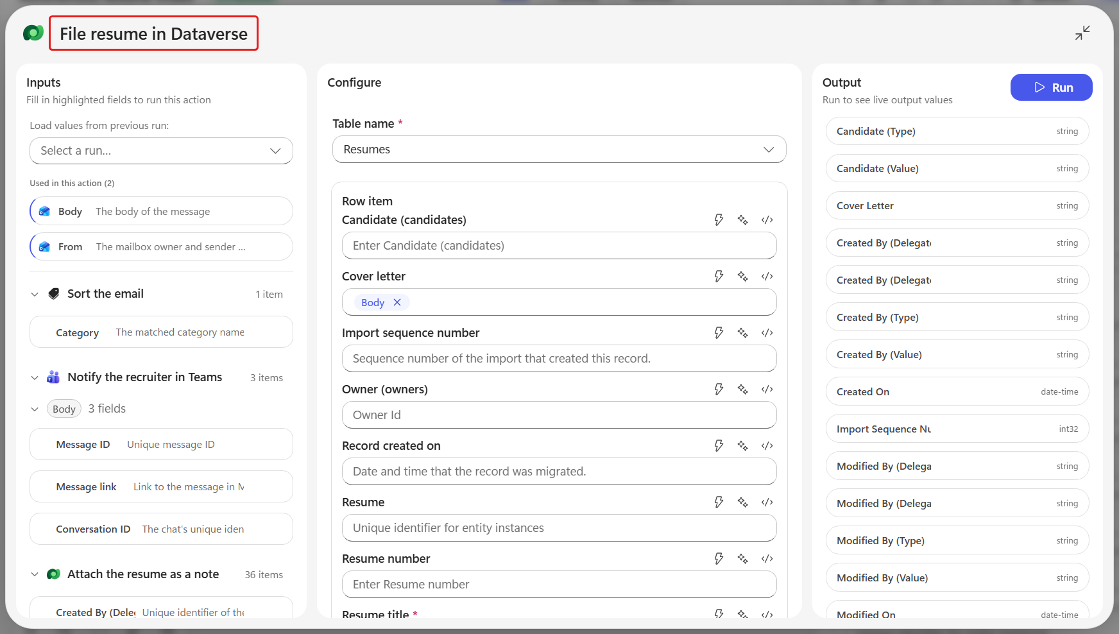The width and height of the screenshot is (1119, 634).
Task: Click the sparkle icon for Resume number
Action: click(742, 559)
